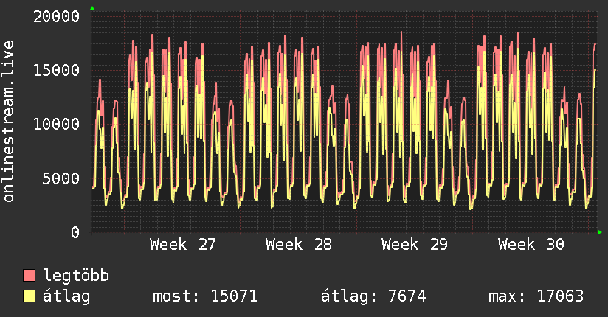Click the pink legtöbb legend swatch
608x317 pixels.
(29, 275)
